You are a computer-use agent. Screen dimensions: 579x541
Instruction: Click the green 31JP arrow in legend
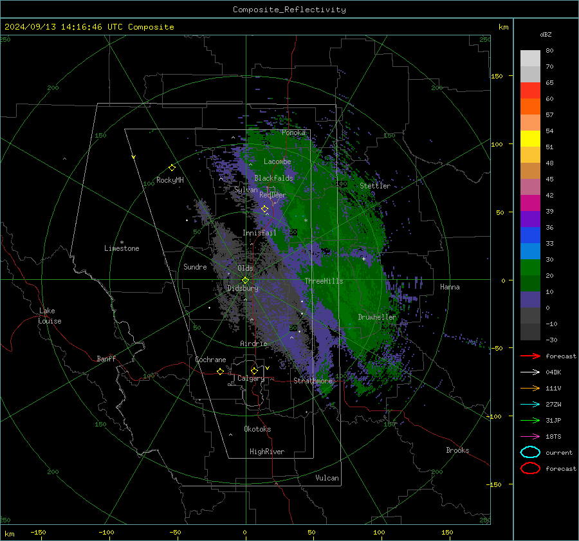click(530, 420)
